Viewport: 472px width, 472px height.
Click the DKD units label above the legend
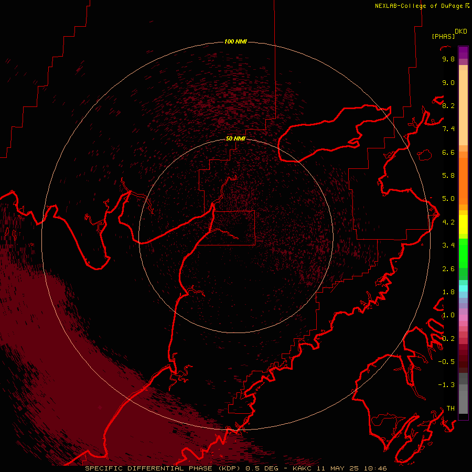tap(461, 31)
